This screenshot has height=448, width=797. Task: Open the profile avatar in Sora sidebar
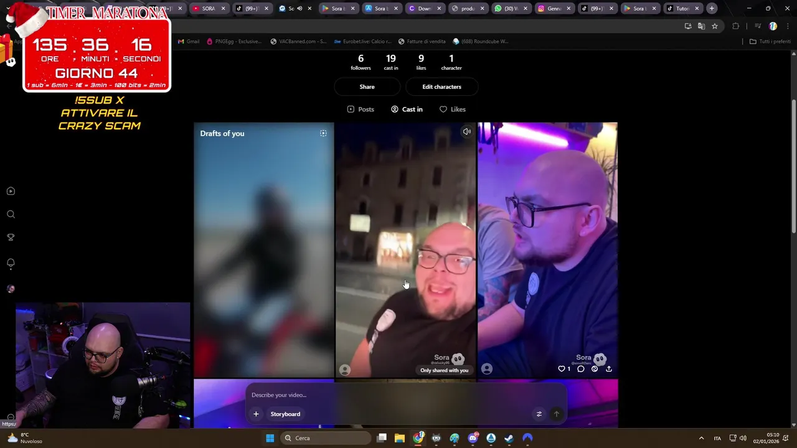11,289
